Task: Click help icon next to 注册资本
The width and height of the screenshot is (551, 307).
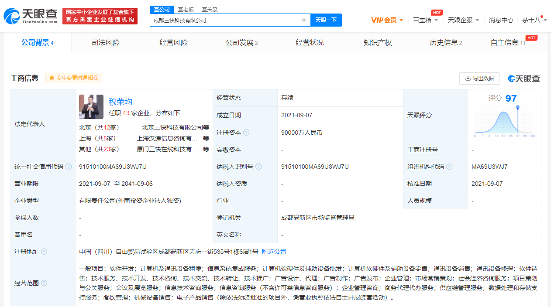Action: click(x=246, y=133)
